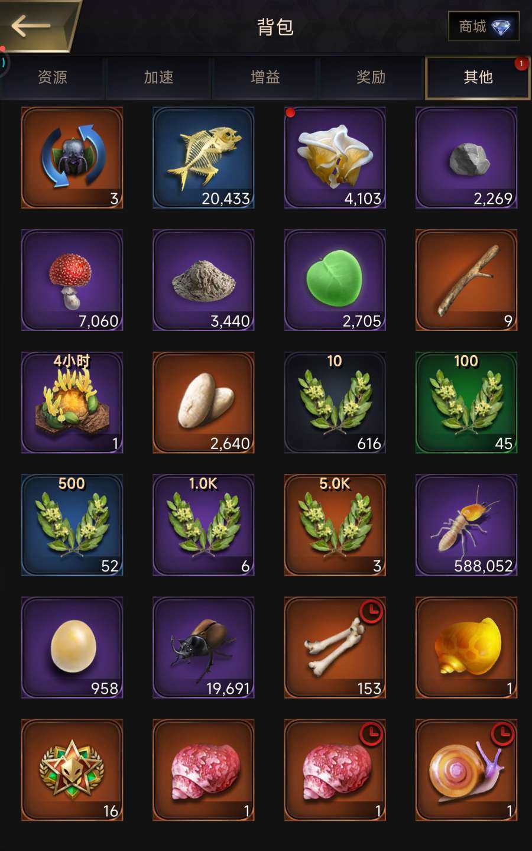Select the fish skeleton item with 20,433
This screenshot has height=851, width=532.
(203, 158)
